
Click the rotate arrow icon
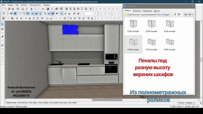pos(26,18)
